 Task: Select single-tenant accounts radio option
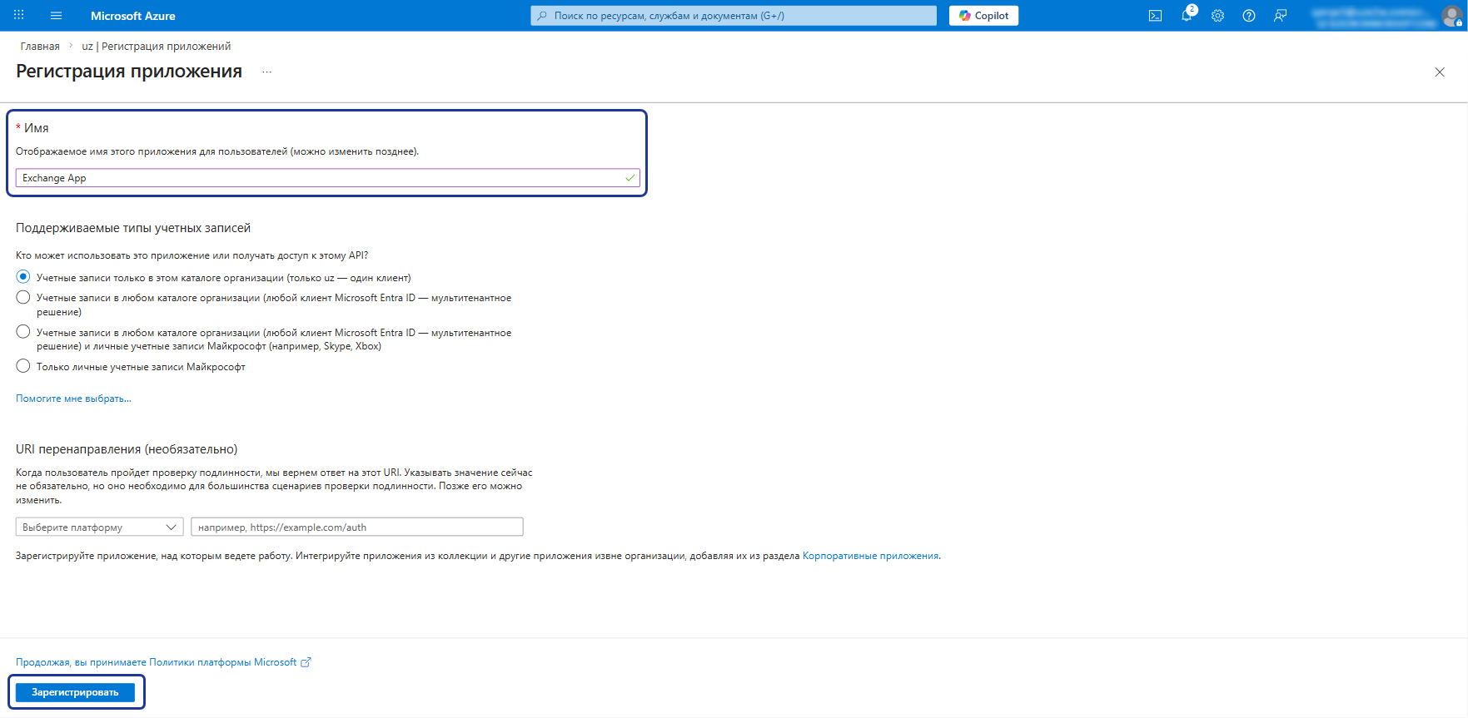pos(23,276)
